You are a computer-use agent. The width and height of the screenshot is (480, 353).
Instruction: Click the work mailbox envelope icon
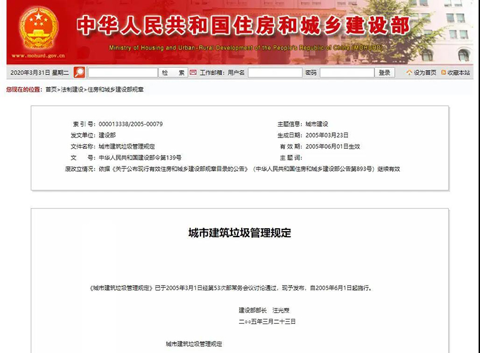pyautogui.click(x=193, y=73)
